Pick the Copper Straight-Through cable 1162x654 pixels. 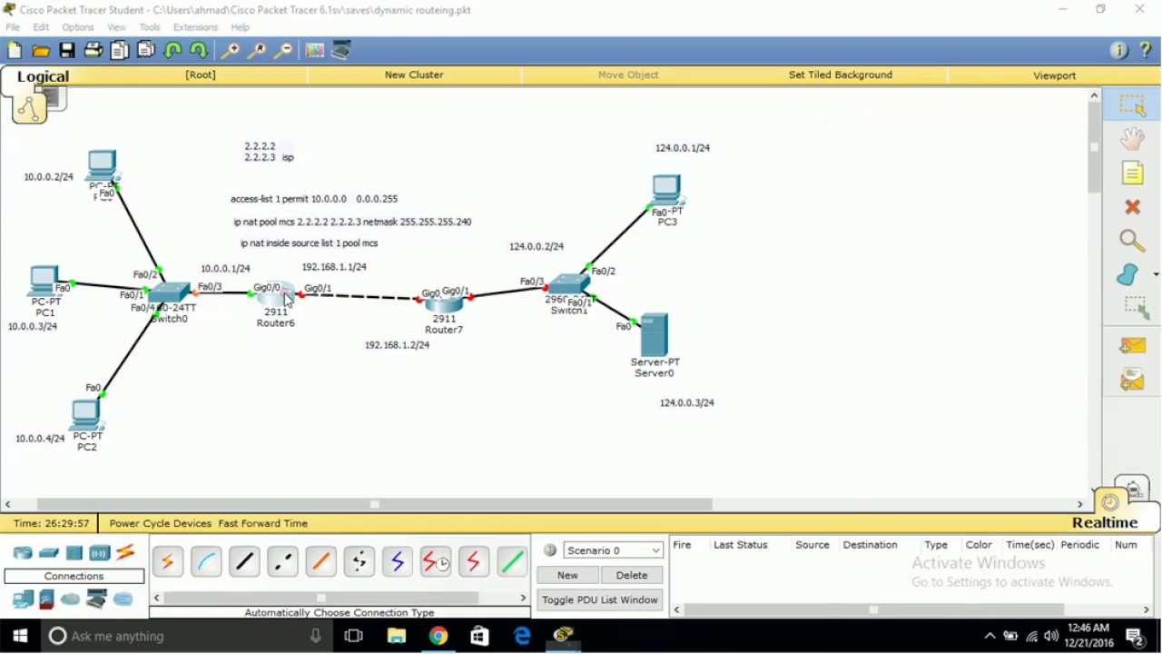coord(244,563)
